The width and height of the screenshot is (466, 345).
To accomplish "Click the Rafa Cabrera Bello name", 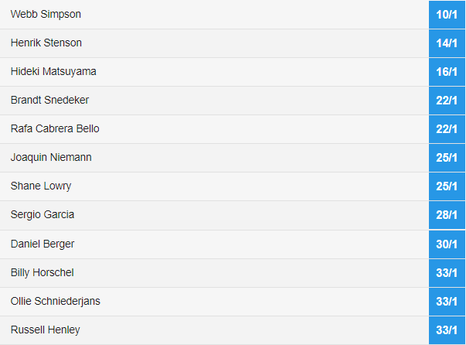I will pyautogui.click(x=55, y=128).
